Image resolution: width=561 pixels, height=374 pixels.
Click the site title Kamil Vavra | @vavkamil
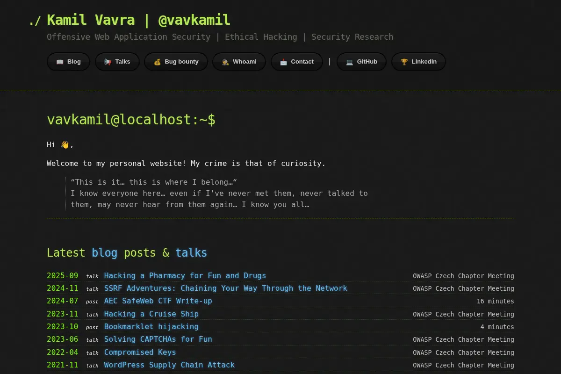click(x=138, y=20)
